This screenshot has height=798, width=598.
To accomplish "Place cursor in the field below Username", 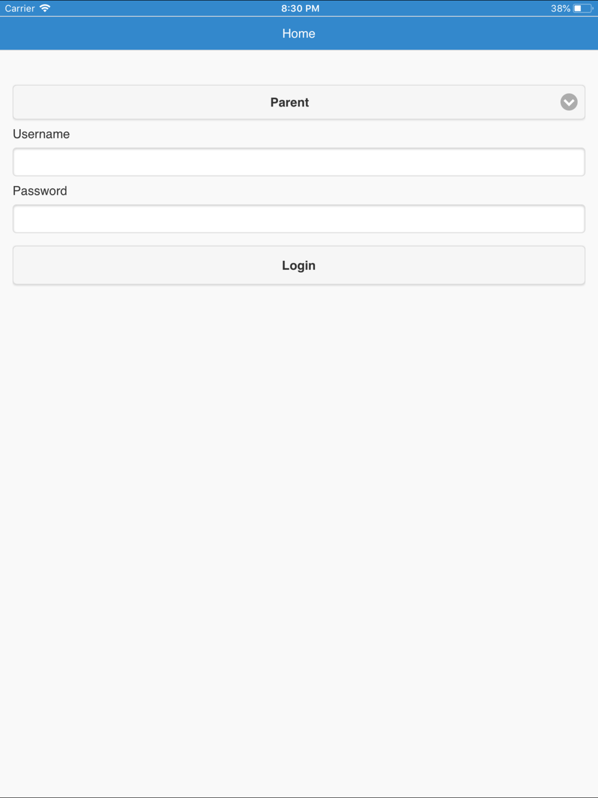I will click(299, 162).
